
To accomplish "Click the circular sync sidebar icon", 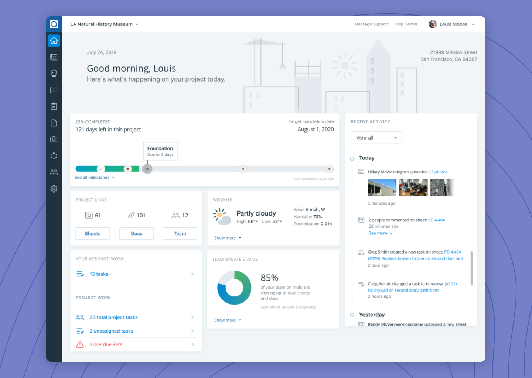I will (54, 156).
